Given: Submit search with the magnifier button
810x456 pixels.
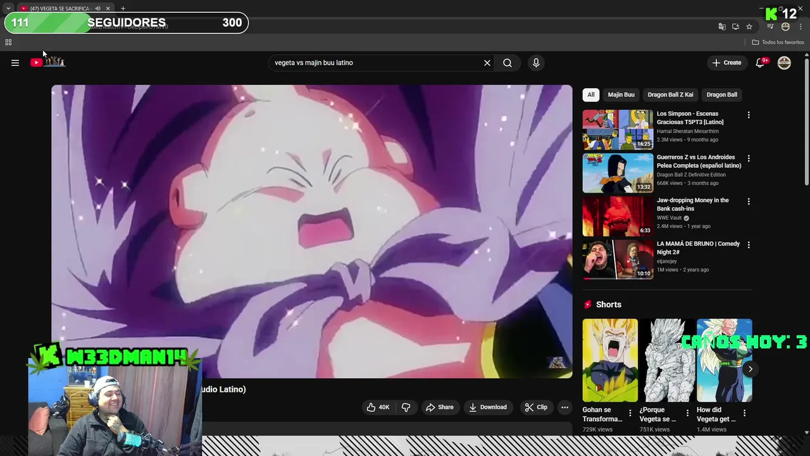Looking at the screenshot, I should coord(508,63).
